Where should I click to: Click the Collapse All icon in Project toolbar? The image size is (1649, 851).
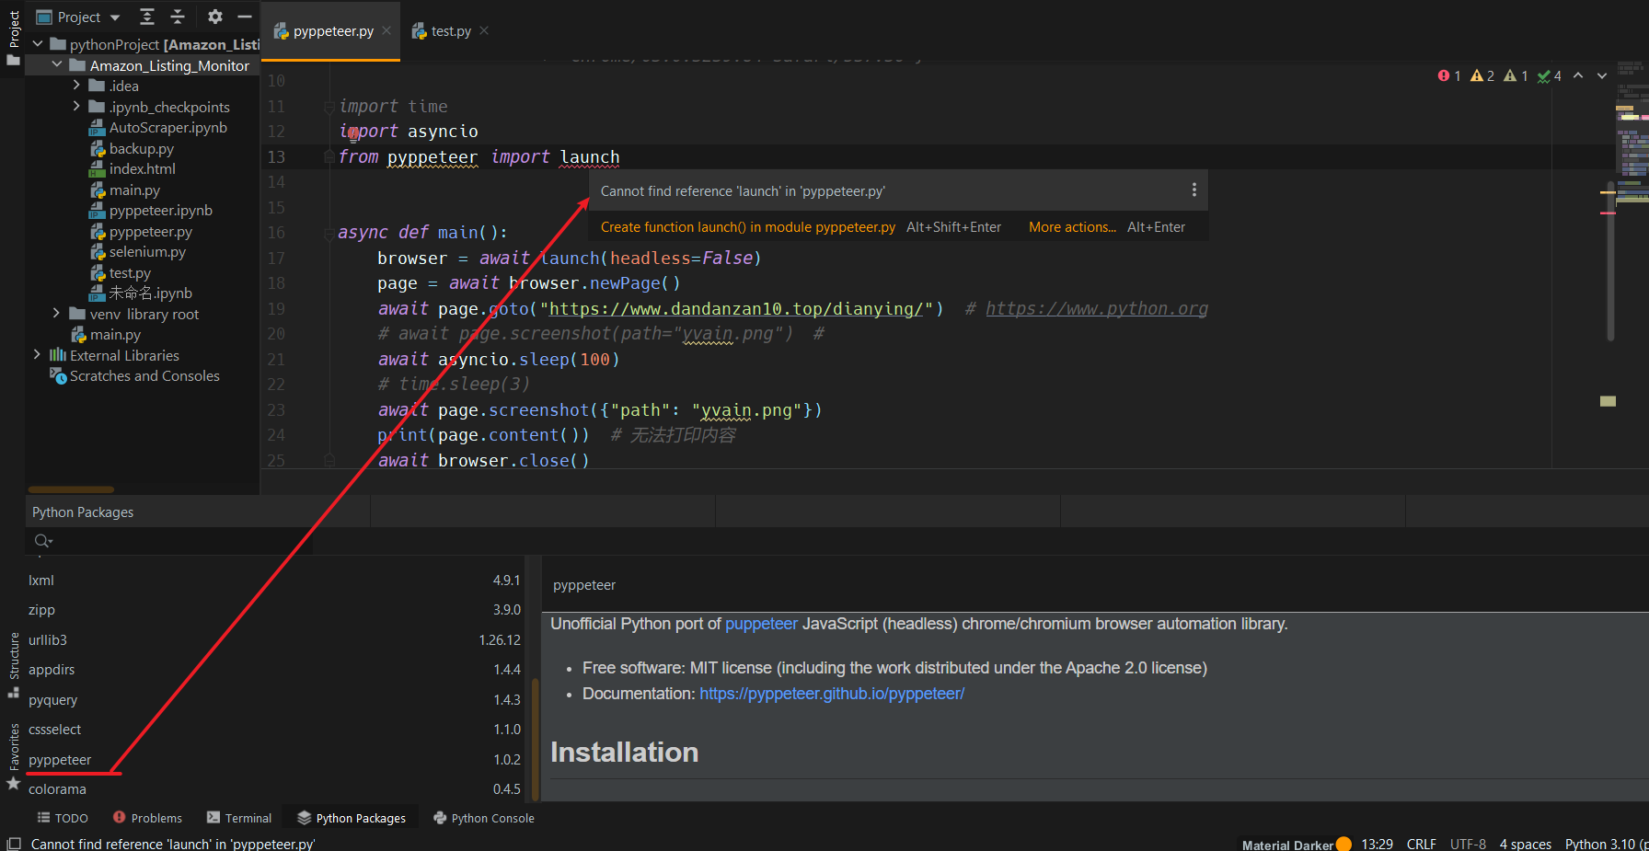[x=175, y=16]
